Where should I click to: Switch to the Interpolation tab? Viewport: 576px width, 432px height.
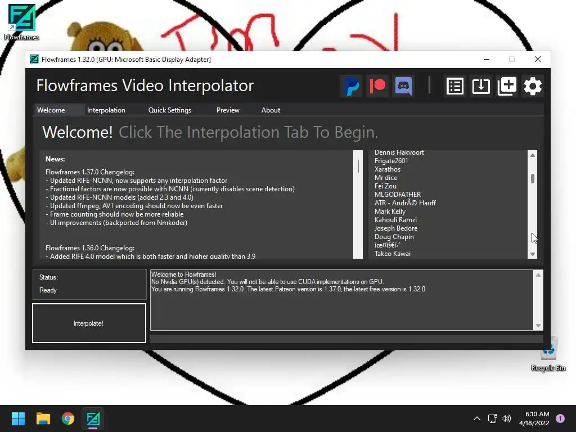pos(106,110)
